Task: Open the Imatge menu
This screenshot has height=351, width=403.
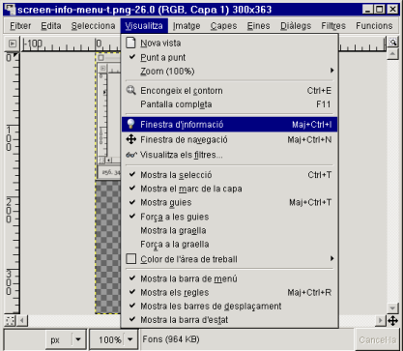Action: [x=187, y=26]
